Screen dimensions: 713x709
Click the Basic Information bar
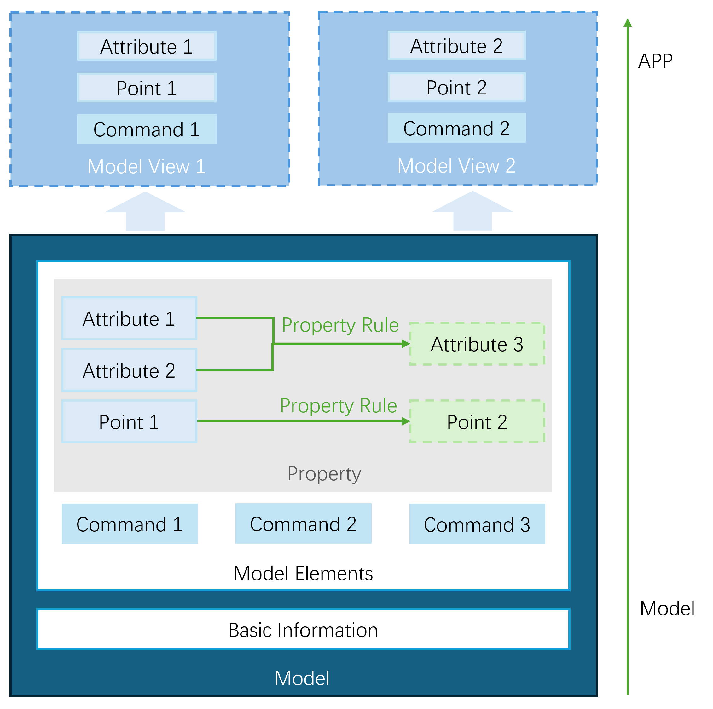click(303, 629)
